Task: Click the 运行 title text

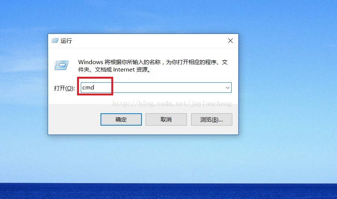Action: coord(66,41)
